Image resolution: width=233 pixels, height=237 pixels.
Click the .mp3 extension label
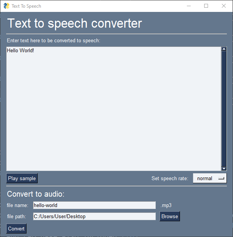point(166,205)
